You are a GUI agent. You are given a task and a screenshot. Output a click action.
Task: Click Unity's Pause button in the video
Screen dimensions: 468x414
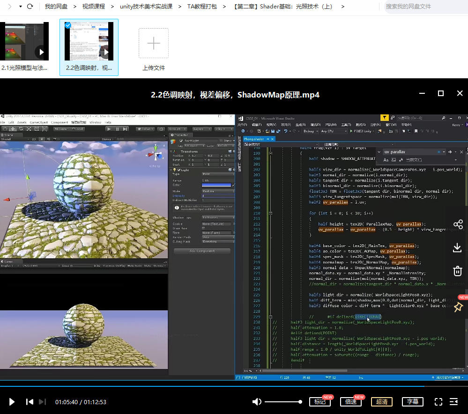tap(117, 129)
